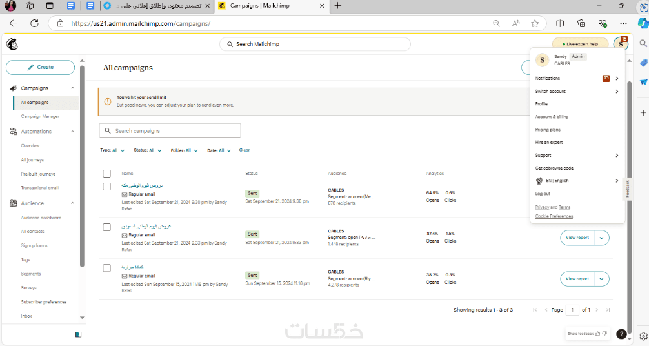Click the warning icon in send limit banner

click(x=108, y=101)
